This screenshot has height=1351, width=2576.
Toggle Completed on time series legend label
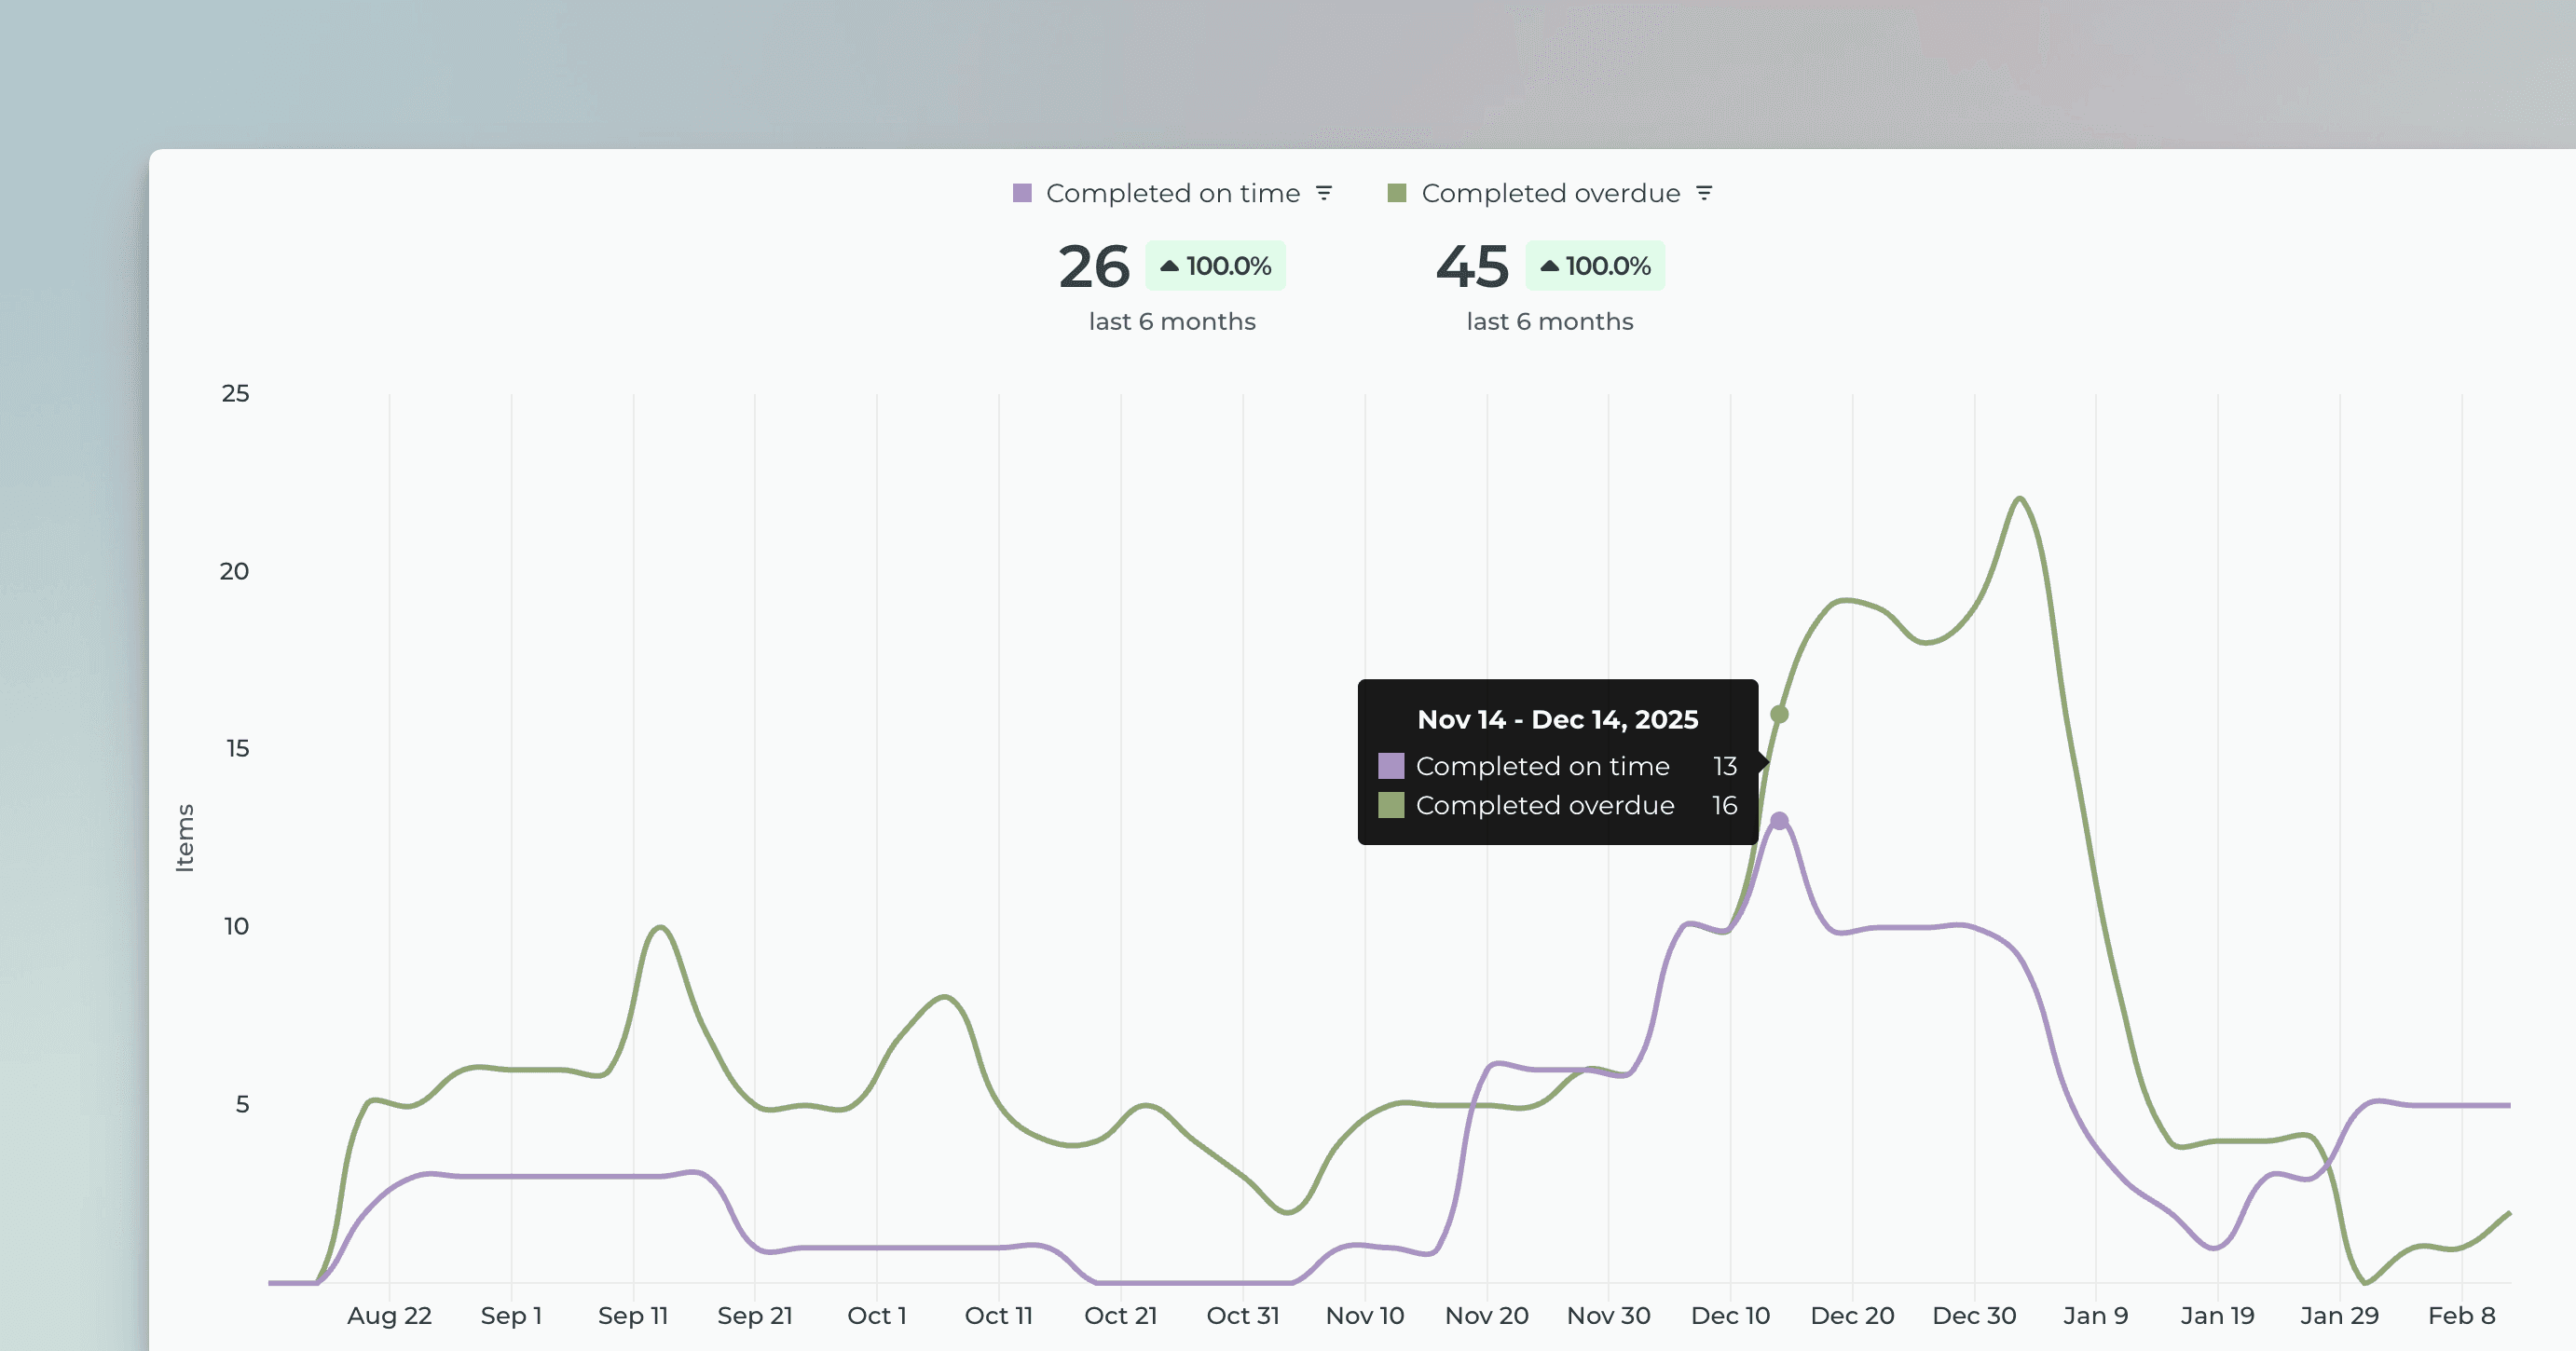(x=1172, y=193)
